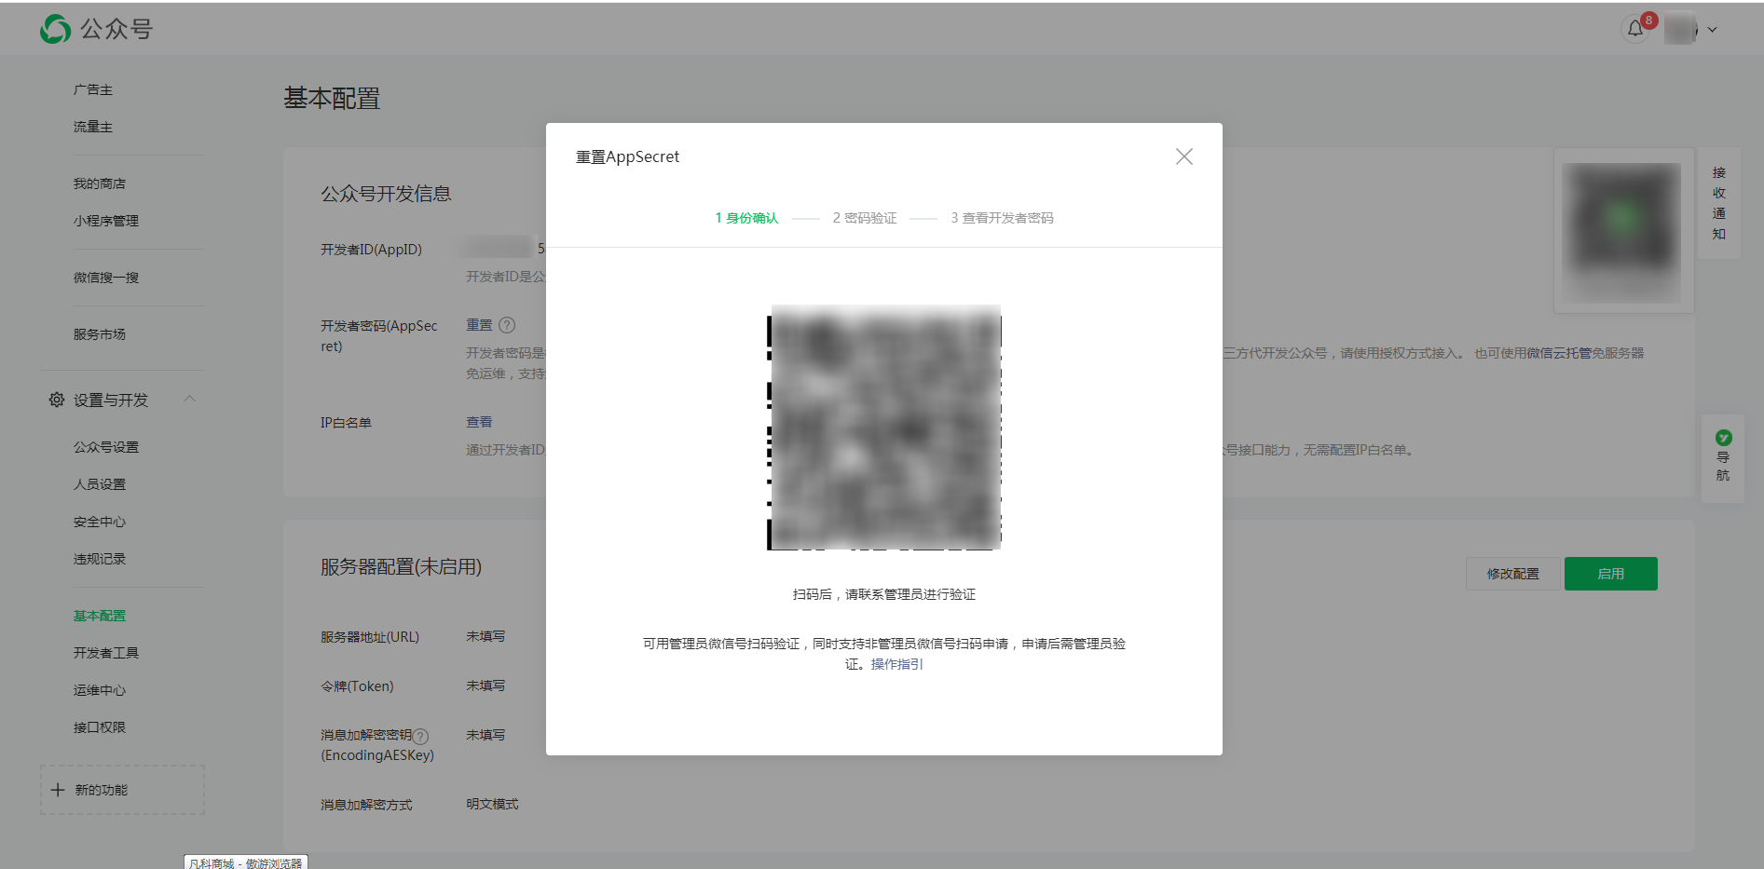Select 公众号设置 in sidebar

(106, 447)
